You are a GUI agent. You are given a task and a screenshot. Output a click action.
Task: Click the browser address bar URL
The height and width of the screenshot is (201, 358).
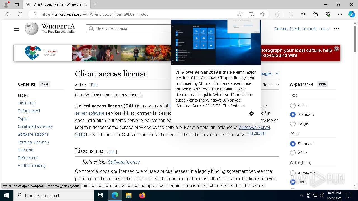click(x=95, y=14)
